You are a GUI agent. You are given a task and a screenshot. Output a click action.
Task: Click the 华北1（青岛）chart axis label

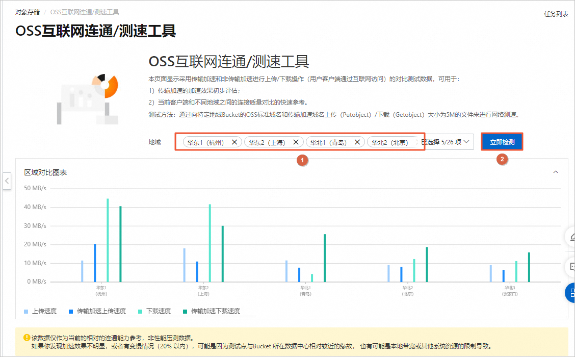(305, 291)
